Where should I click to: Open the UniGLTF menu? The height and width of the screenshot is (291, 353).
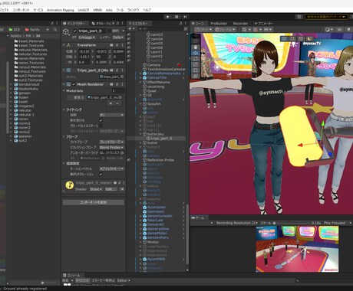point(84,10)
